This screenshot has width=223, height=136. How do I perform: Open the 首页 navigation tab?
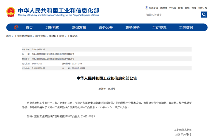click(29, 28)
